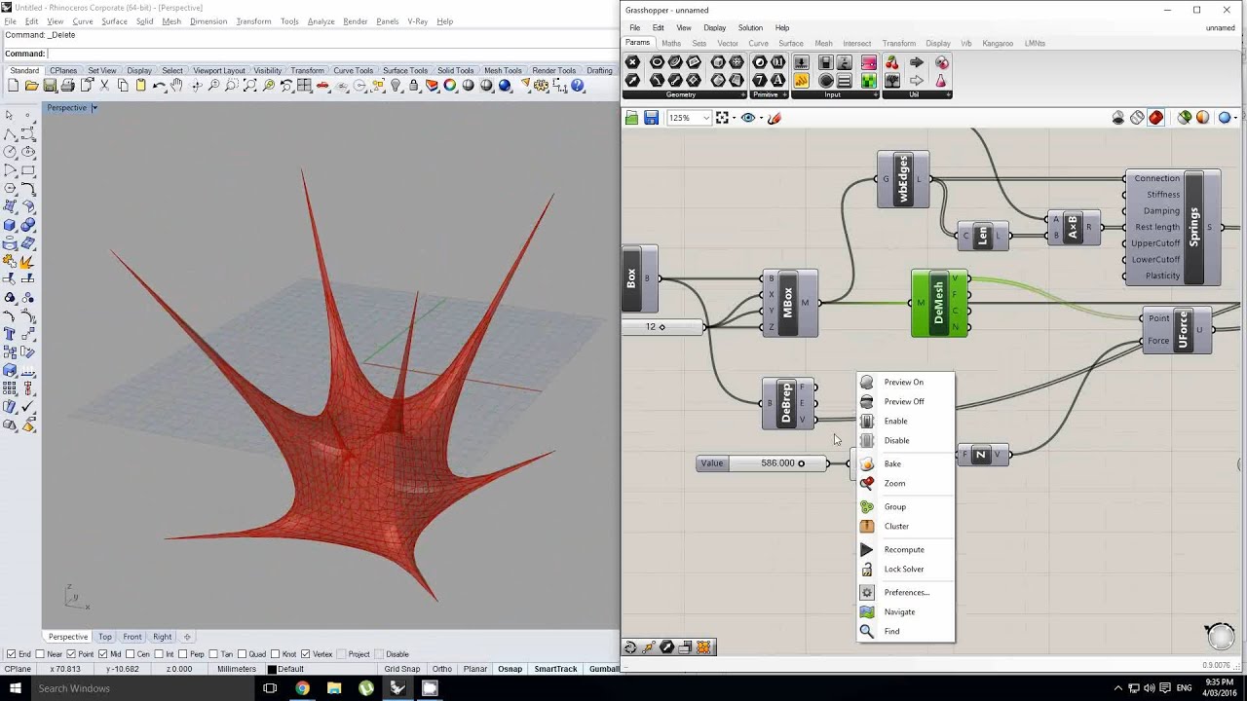Viewport: 1247px width, 701px height.
Task: Switch to the Top viewport tab
Action: click(104, 637)
